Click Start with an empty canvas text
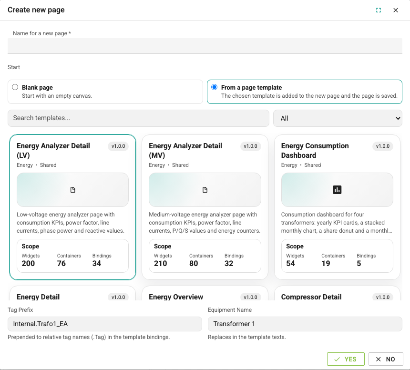Image resolution: width=410 pixels, height=370 pixels. [57, 96]
